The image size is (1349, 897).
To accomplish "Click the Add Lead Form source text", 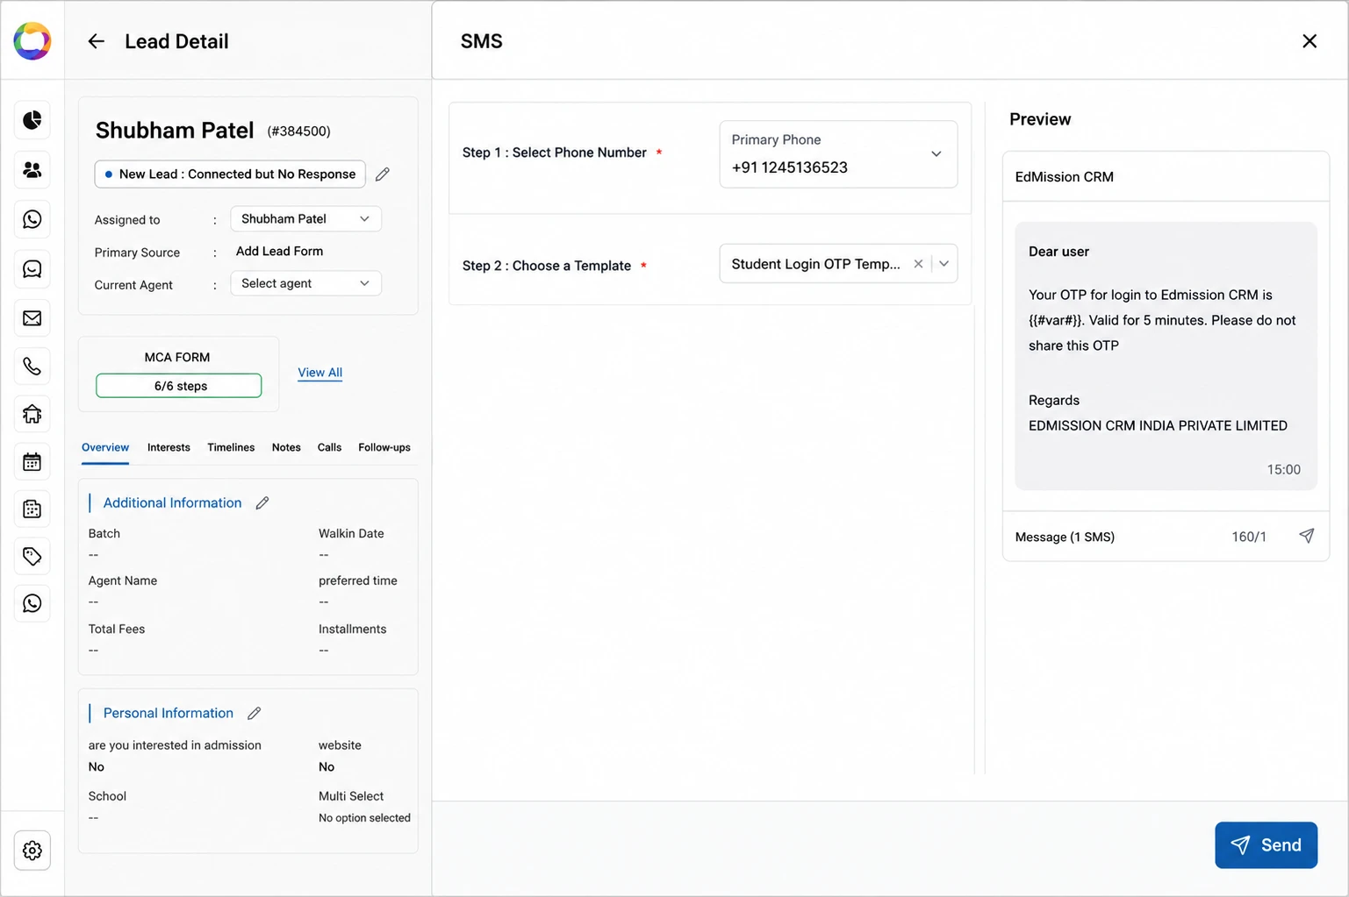I will (x=279, y=252).
